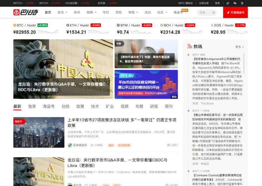Open the city night skyline article thumbnail

click(39, 132)
